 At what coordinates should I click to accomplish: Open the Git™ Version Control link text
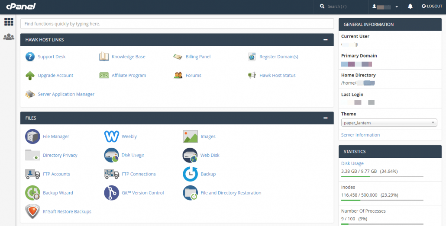click(x=143, y=193)
